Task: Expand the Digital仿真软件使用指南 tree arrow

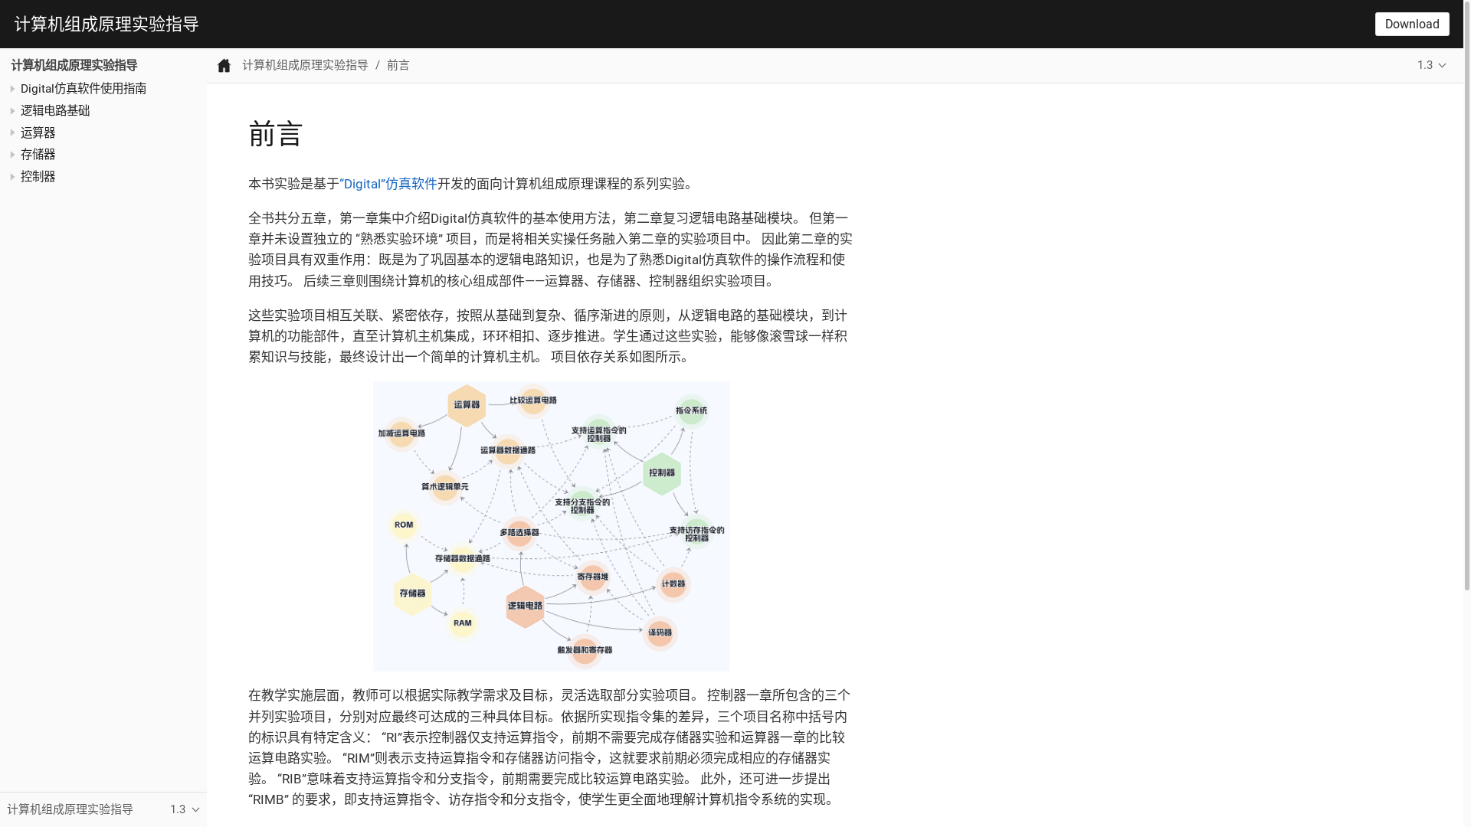Action: point(12,89)
